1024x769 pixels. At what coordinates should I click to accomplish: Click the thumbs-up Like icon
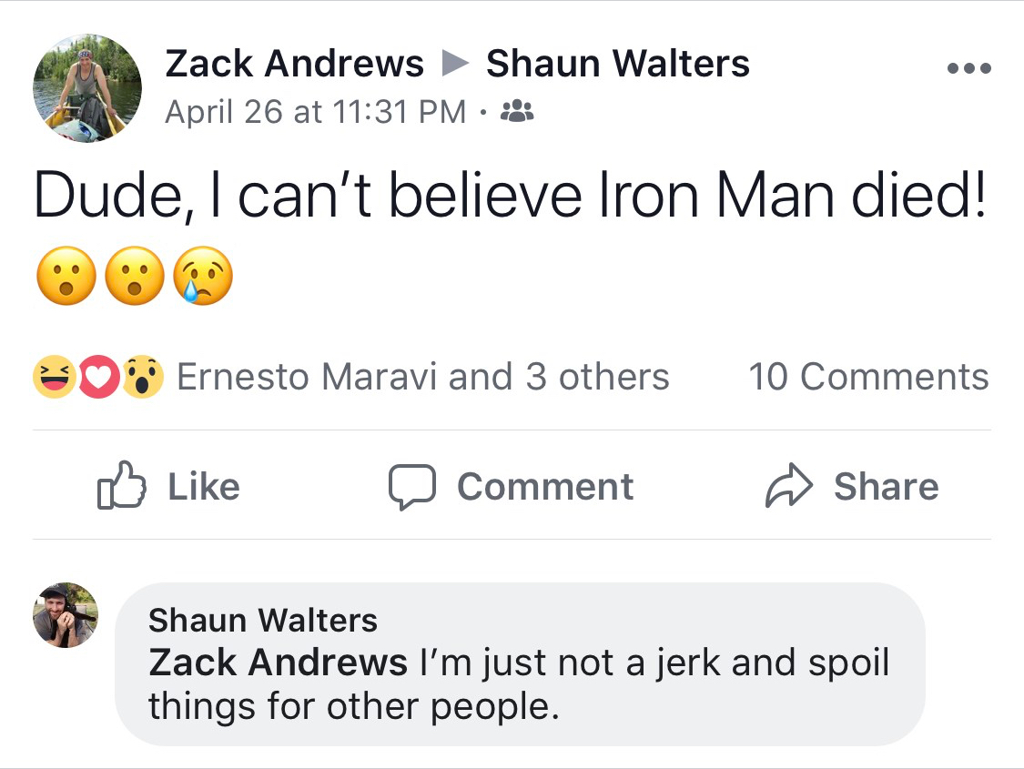(121, 486)
